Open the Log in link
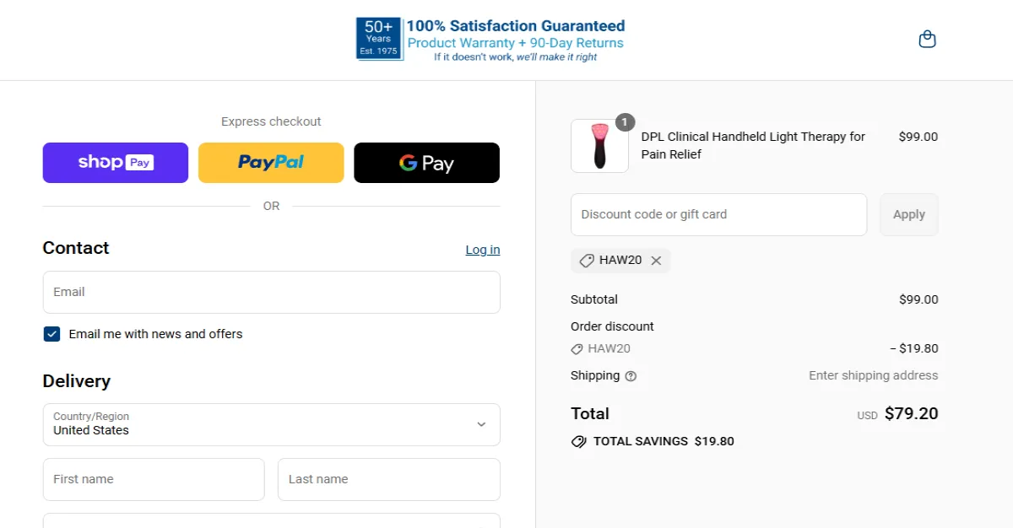1013x528 pixels. [482, 249]
